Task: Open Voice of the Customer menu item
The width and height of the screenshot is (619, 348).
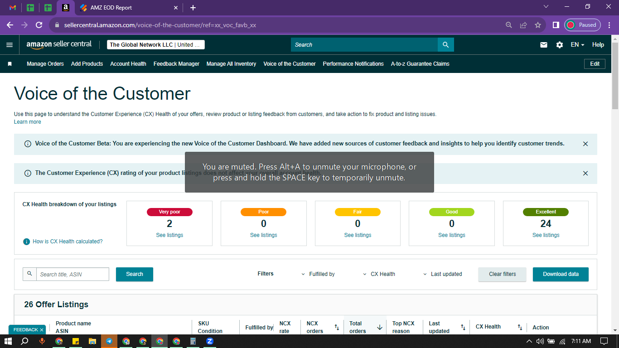Action: coord(290,64)
